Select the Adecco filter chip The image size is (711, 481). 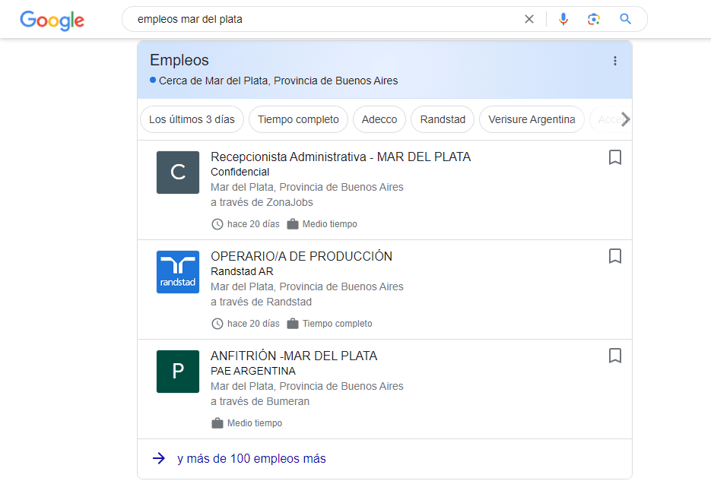click(379, 119)
